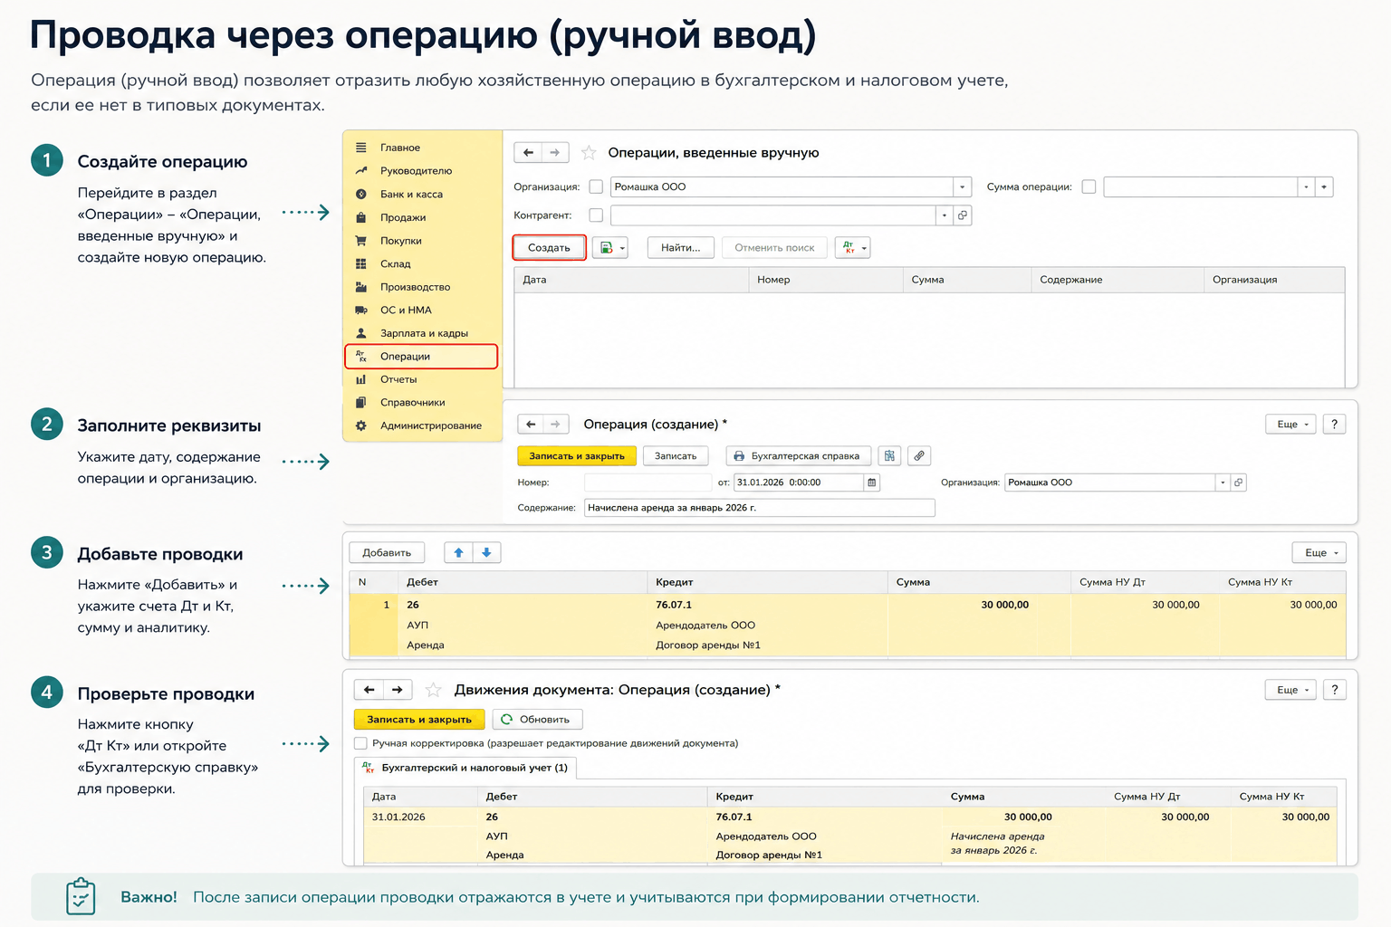Click the back arrow in Движения документа window
The image size is (1391, 927).
(x=369, y=690)
